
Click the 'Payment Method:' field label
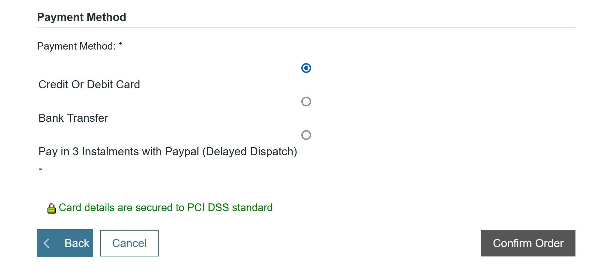[76, 46]
